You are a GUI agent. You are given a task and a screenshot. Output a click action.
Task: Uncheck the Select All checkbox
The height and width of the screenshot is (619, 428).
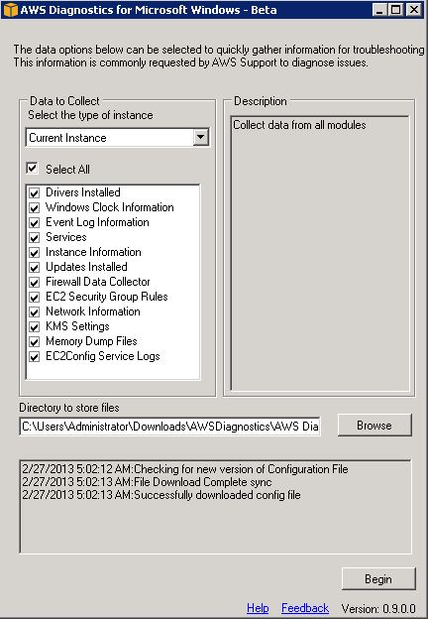32,169
